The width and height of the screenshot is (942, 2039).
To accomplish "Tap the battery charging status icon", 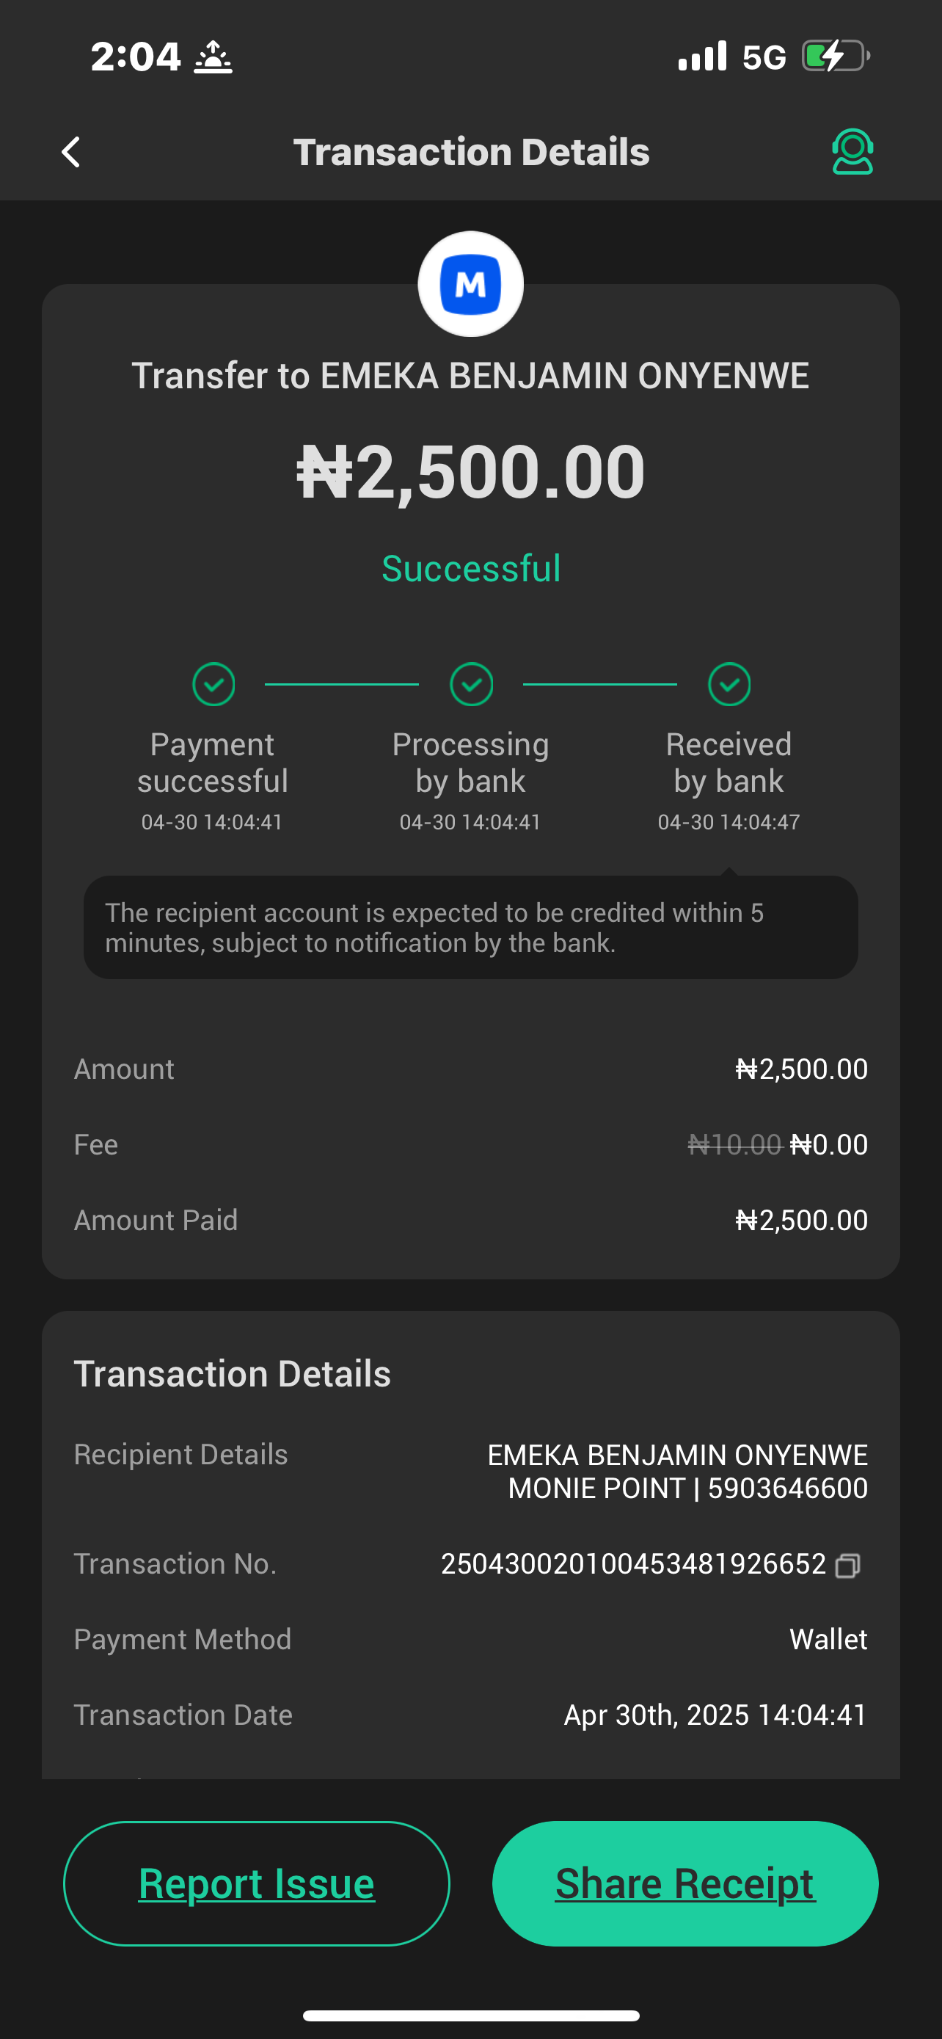I will [x=835, y=57].
